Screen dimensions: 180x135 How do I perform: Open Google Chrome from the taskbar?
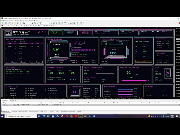click(x=71, y=116)
